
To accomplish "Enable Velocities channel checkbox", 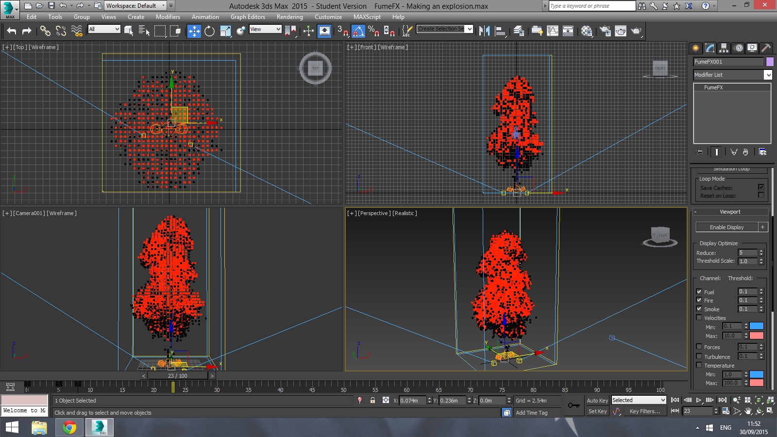I will [x=699, y=318].
